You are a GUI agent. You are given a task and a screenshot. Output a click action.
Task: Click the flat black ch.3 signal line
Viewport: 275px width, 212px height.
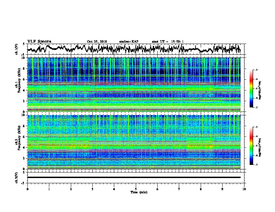pos(134,177)
